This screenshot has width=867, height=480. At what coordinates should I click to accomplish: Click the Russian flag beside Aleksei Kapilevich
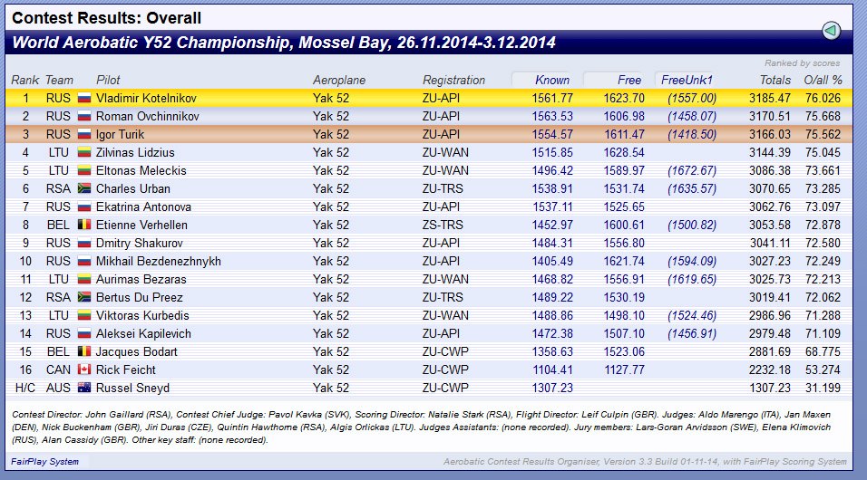pyautogui.click(x=84, y=333)
